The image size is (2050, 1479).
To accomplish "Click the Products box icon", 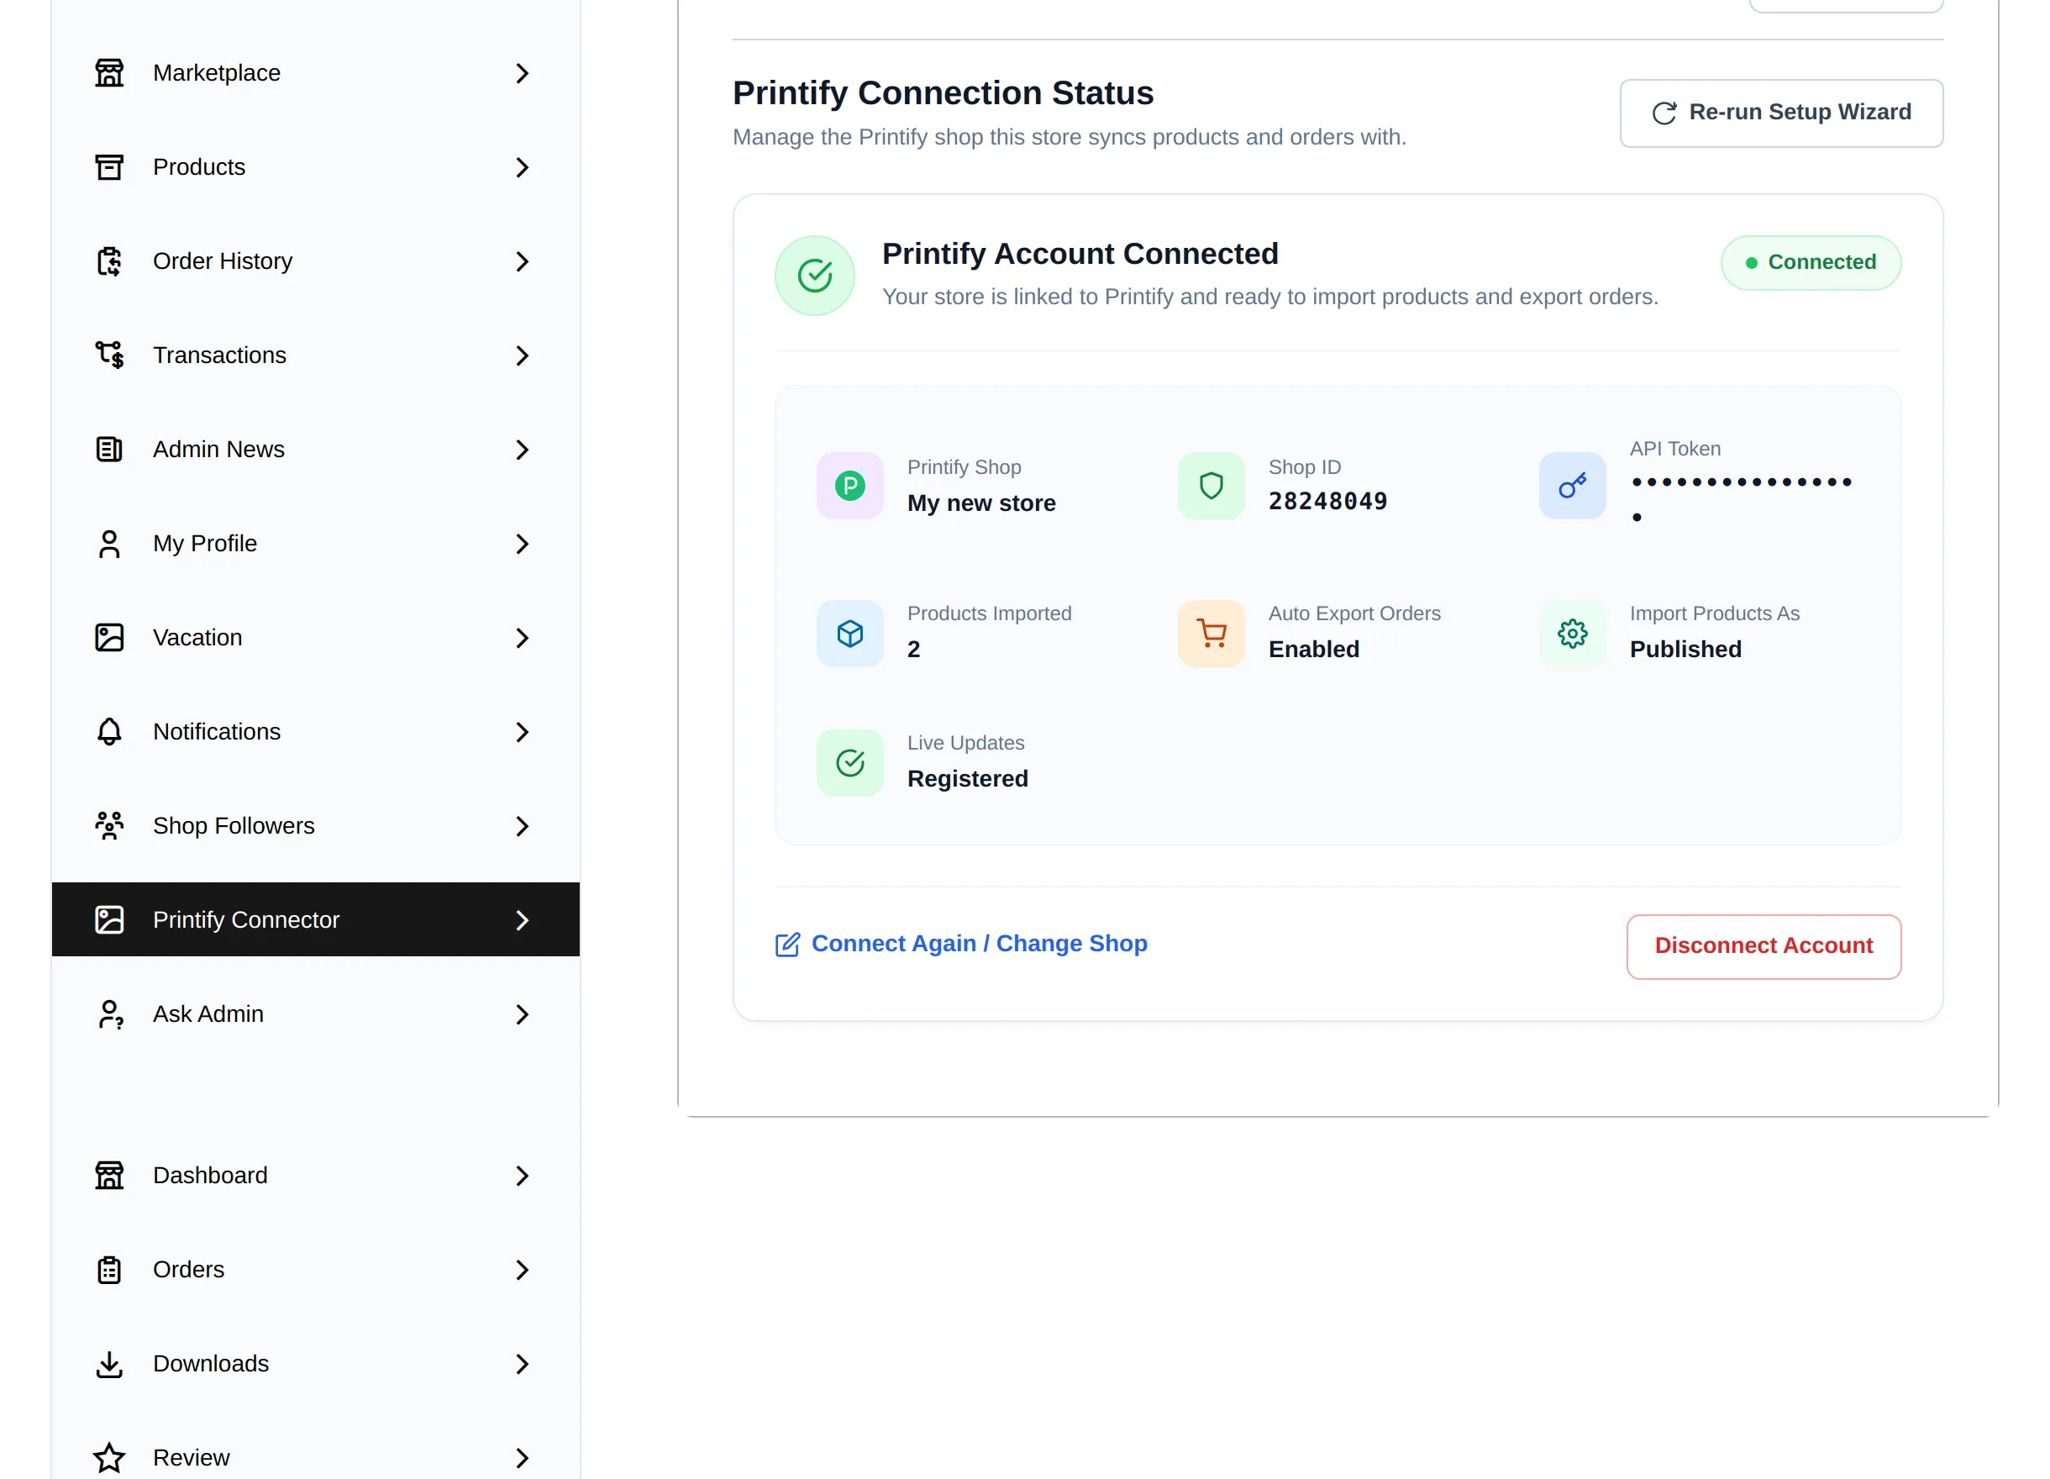I will (109, 167).
